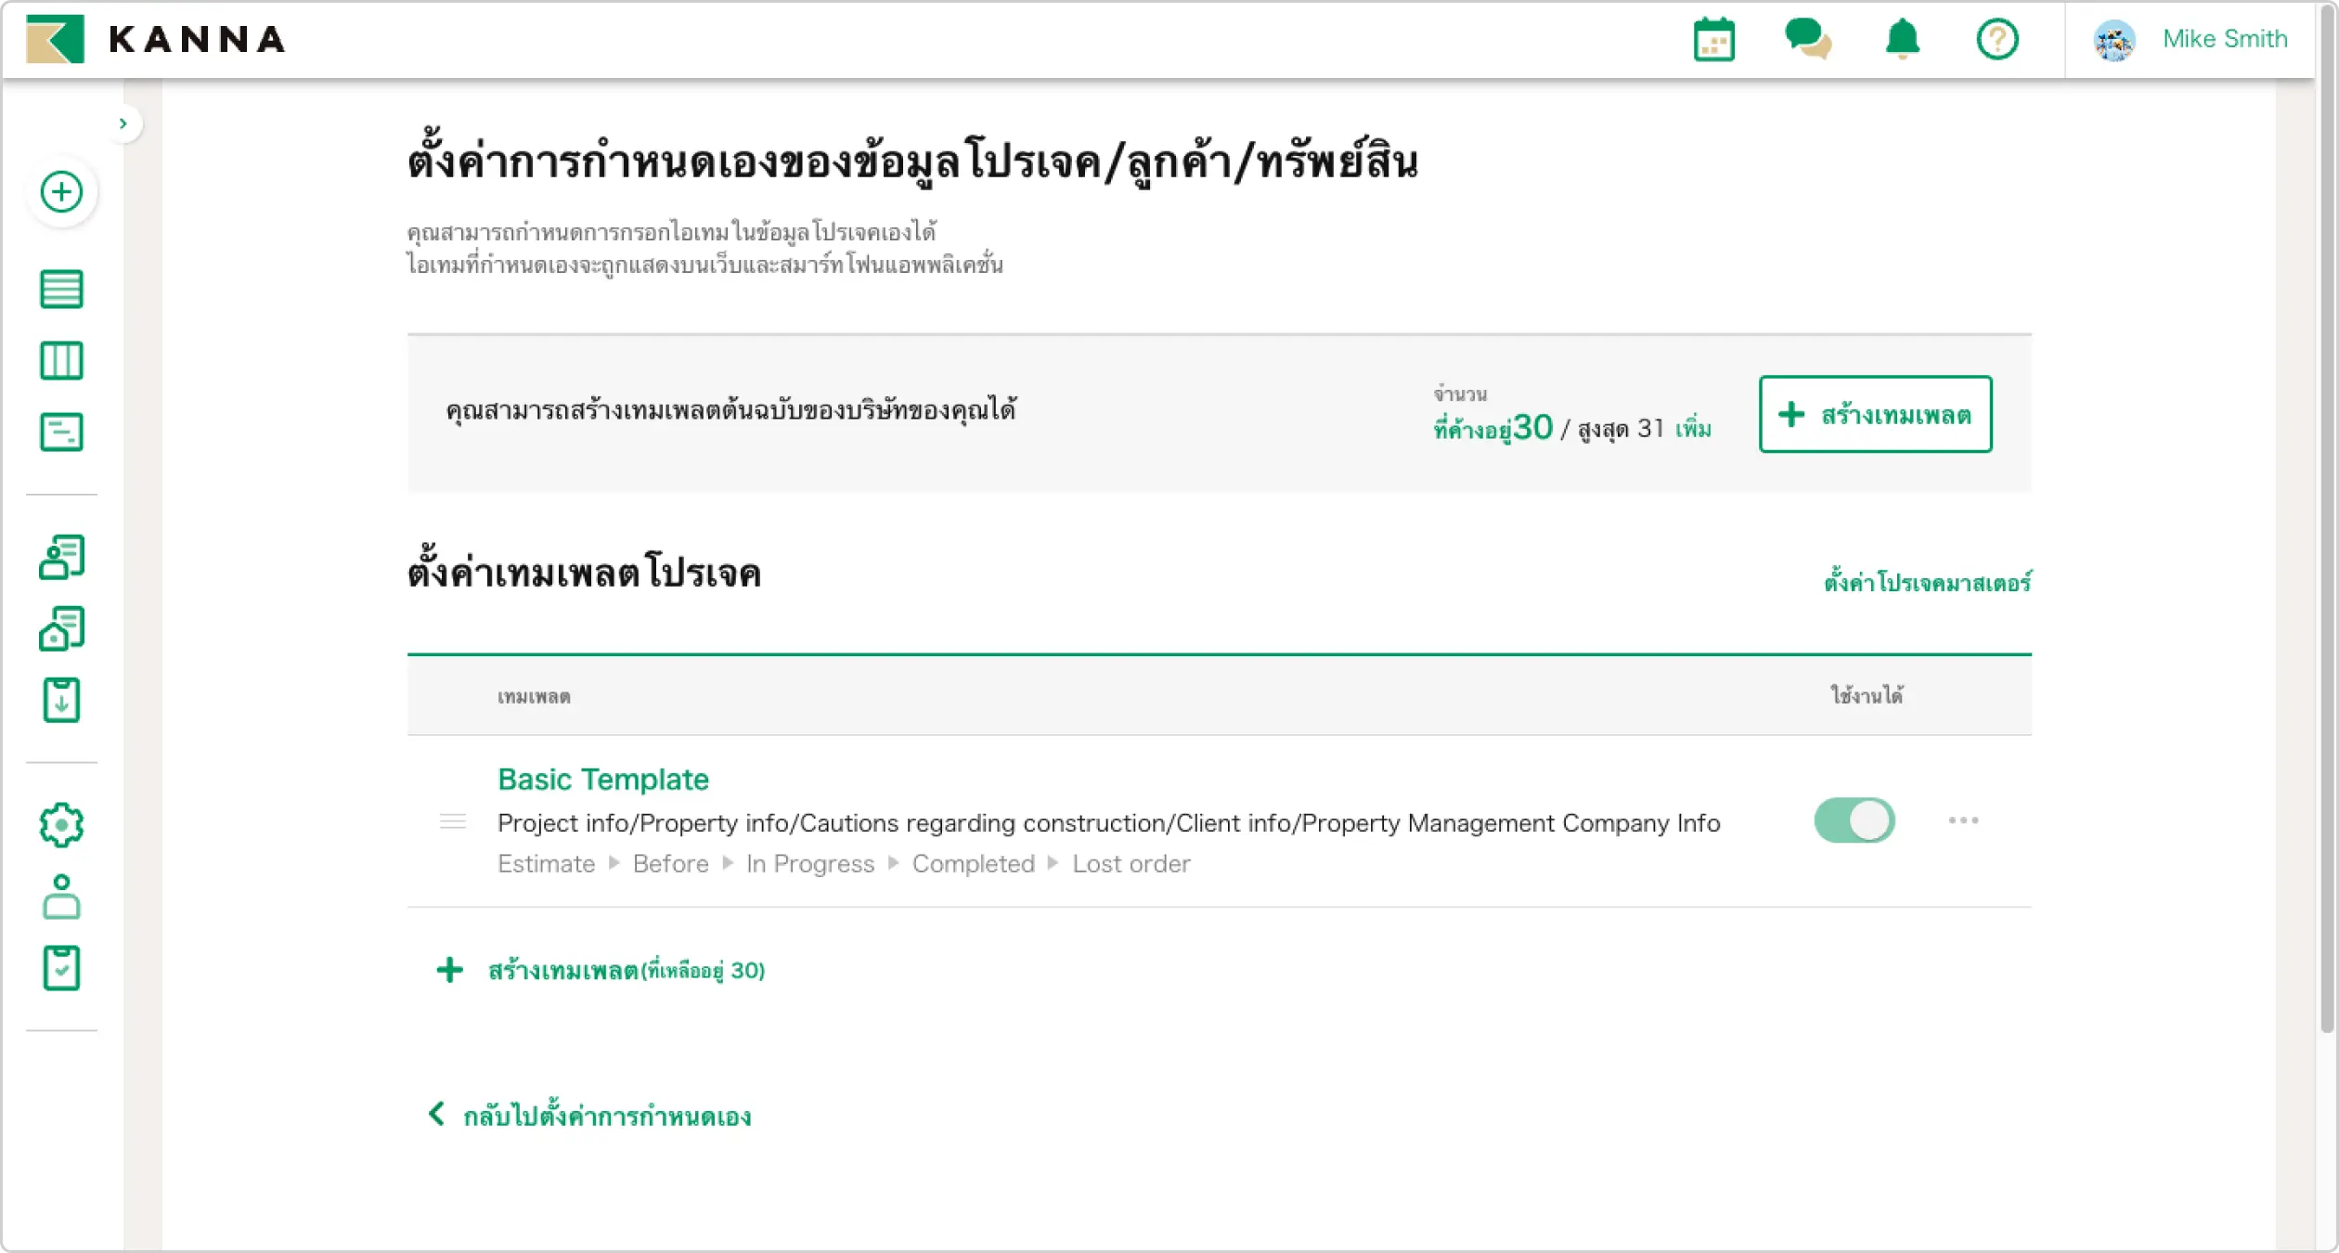Open the list view icon in sidebar
This screenshot has height=1253, width=2339.
(61, 290)
